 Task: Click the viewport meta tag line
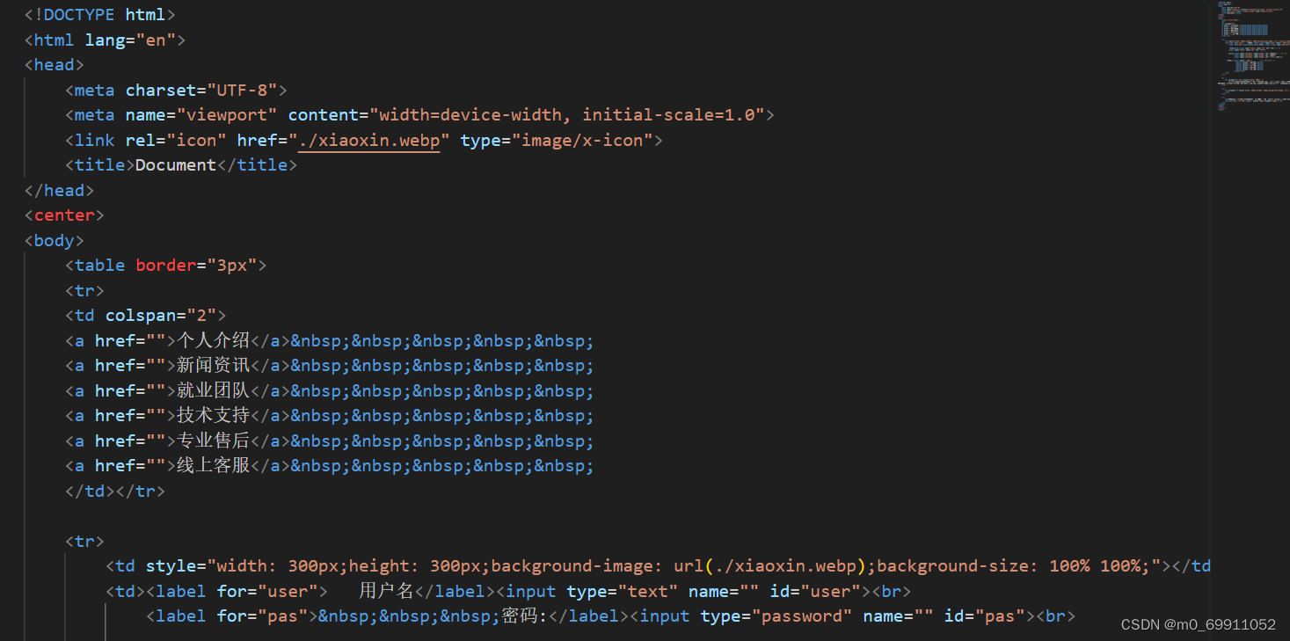(419, 115)
